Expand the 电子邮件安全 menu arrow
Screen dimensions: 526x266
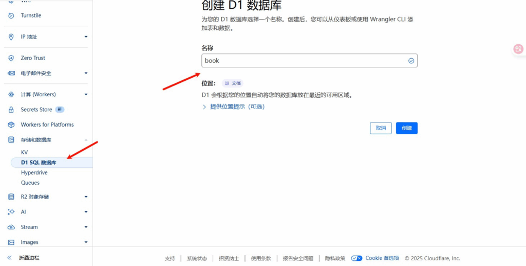pos(86,73)
